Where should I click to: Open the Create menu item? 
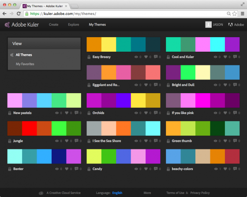click(53, 25)
